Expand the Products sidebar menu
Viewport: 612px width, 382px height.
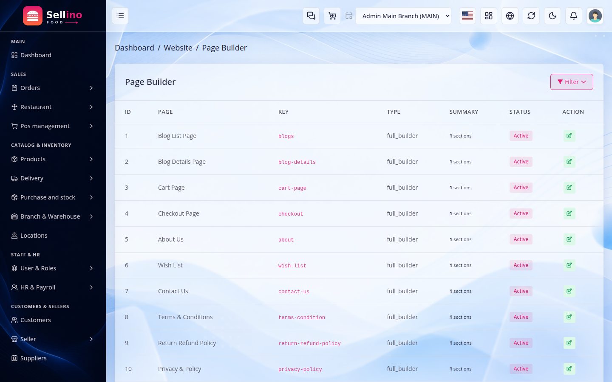[53, 159]
